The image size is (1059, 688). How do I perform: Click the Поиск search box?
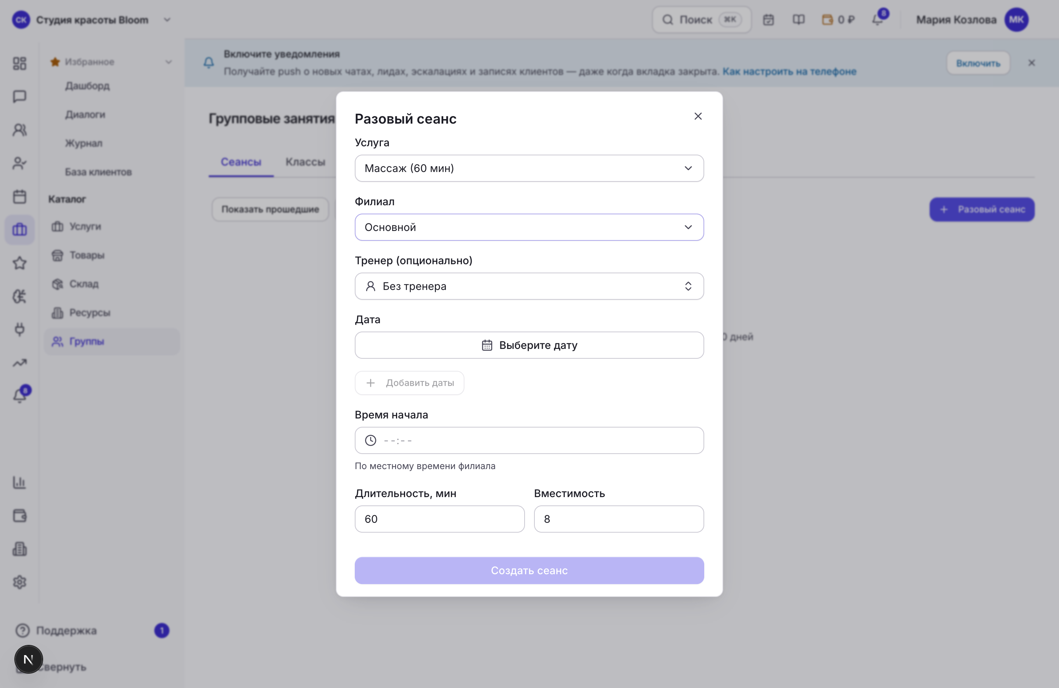(x=702, y=20)
